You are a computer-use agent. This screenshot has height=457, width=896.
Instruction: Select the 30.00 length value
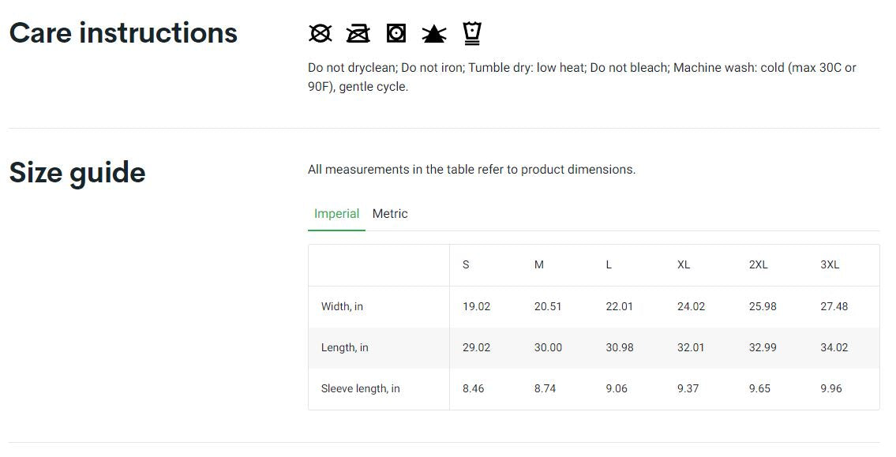548,347
